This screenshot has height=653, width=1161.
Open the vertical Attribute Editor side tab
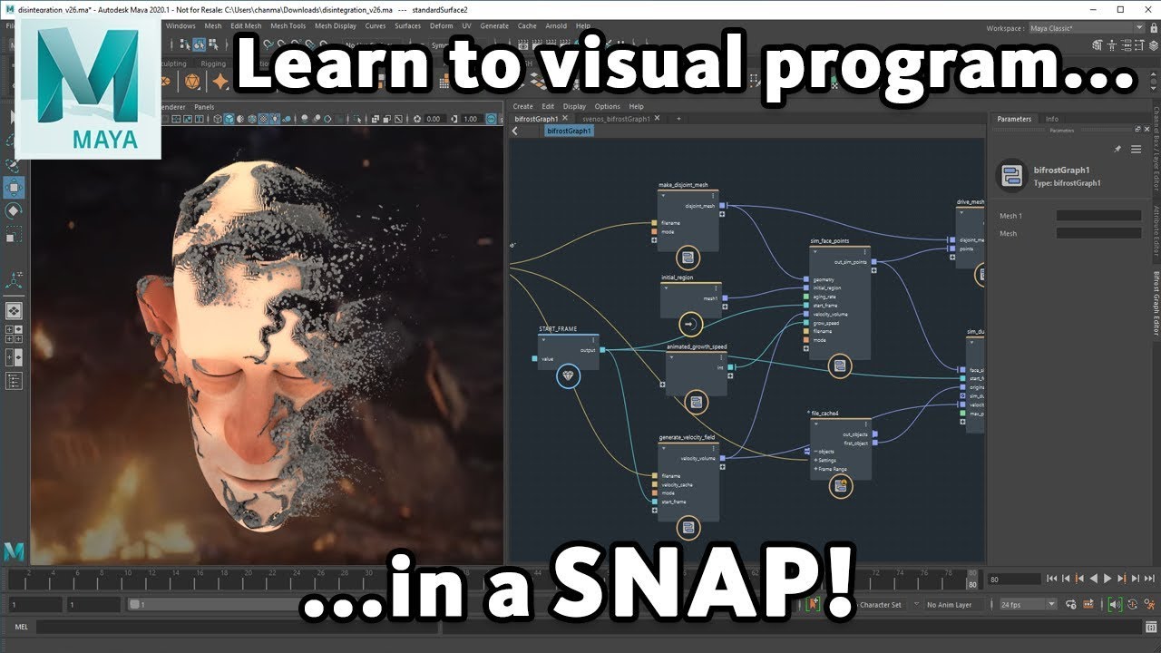[x=1156, y=232]
